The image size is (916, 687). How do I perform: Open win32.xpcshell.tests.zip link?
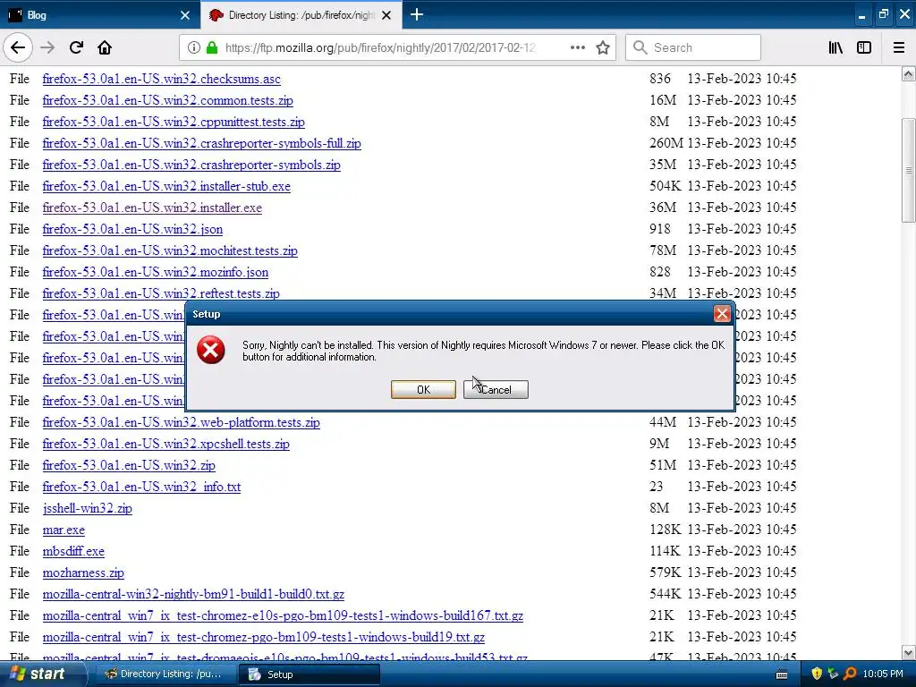(x=165, y=444)
